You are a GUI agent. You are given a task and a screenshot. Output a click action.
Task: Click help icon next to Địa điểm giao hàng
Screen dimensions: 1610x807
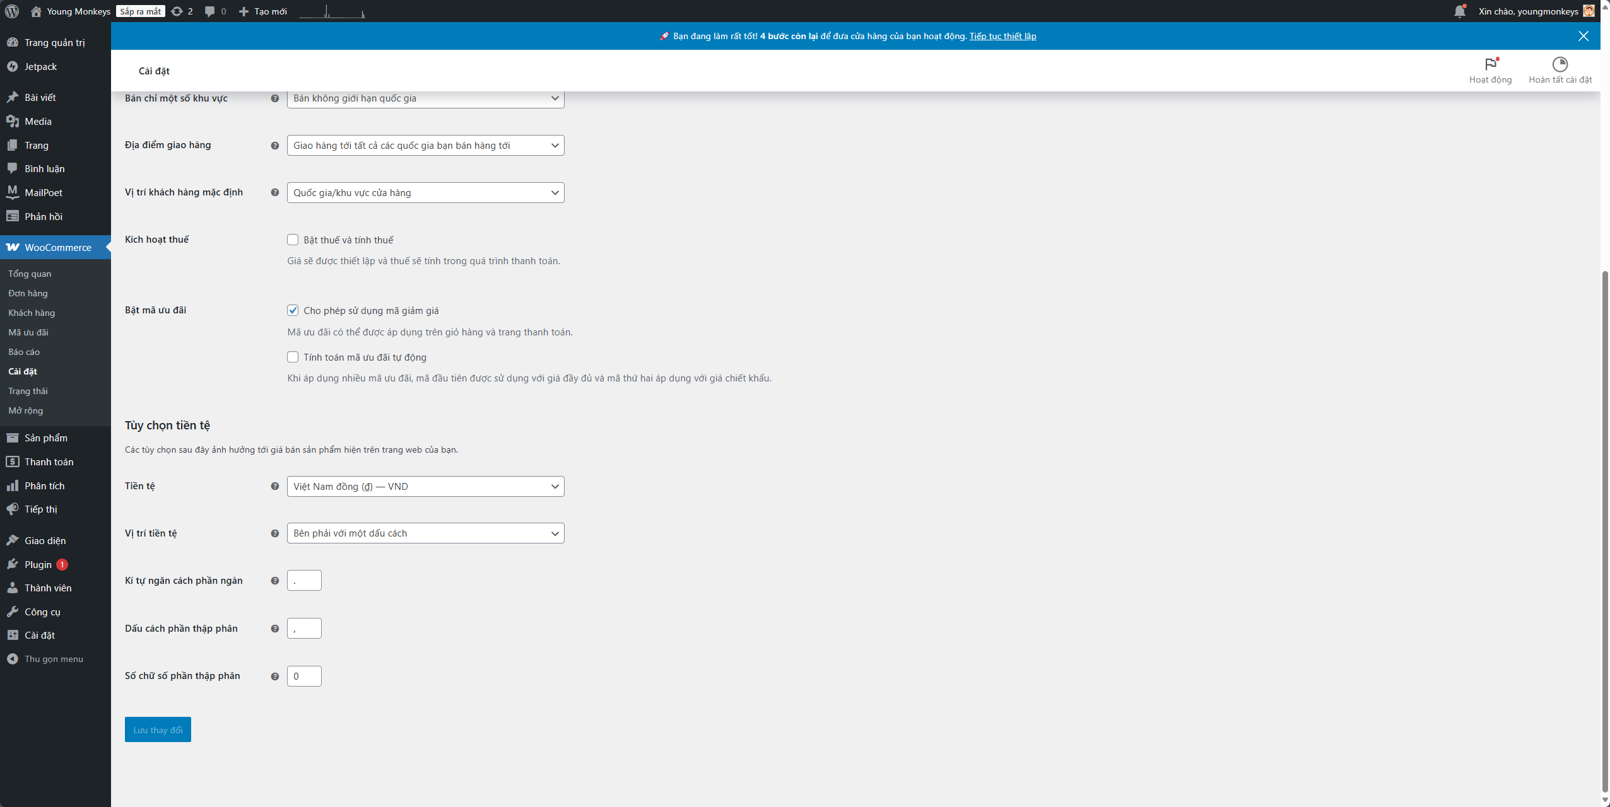coord(274,146)
